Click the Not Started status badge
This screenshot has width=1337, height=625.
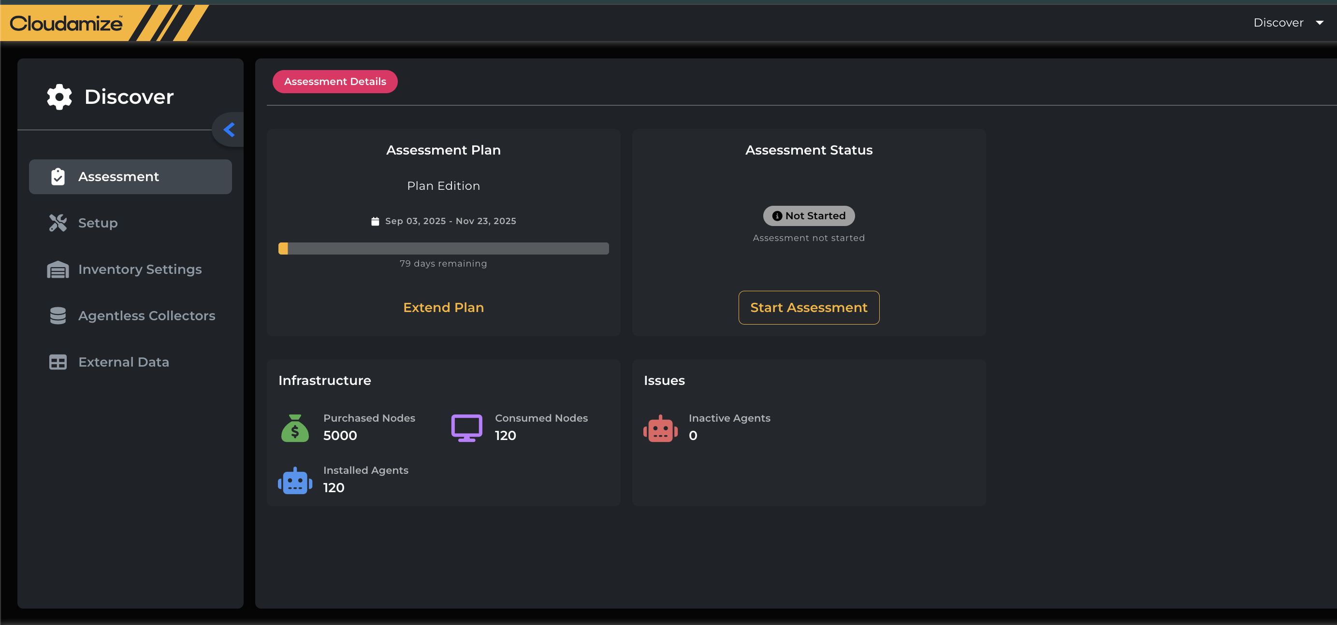tap(808, 216)
